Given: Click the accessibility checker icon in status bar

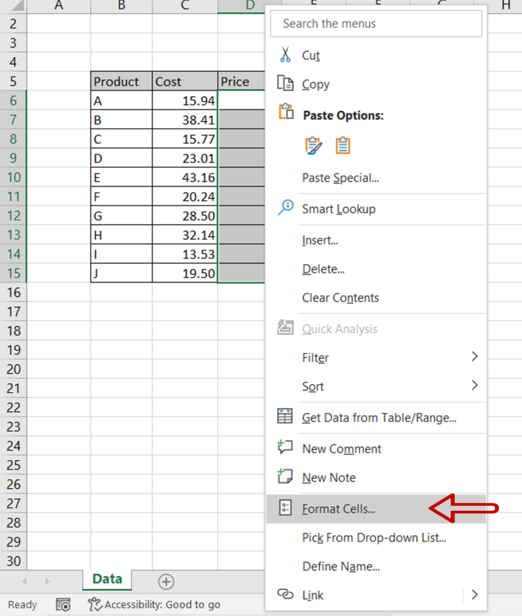Looking at the screenshot, I should click(x=94, y=604).
